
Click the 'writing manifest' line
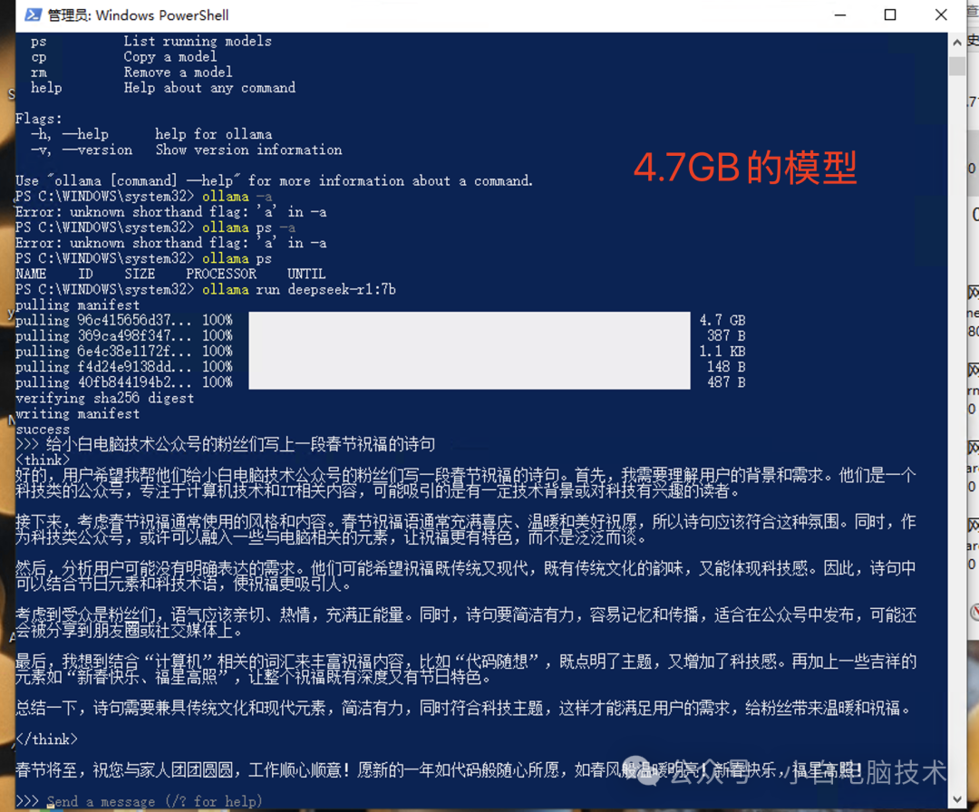tap(77, 414)
